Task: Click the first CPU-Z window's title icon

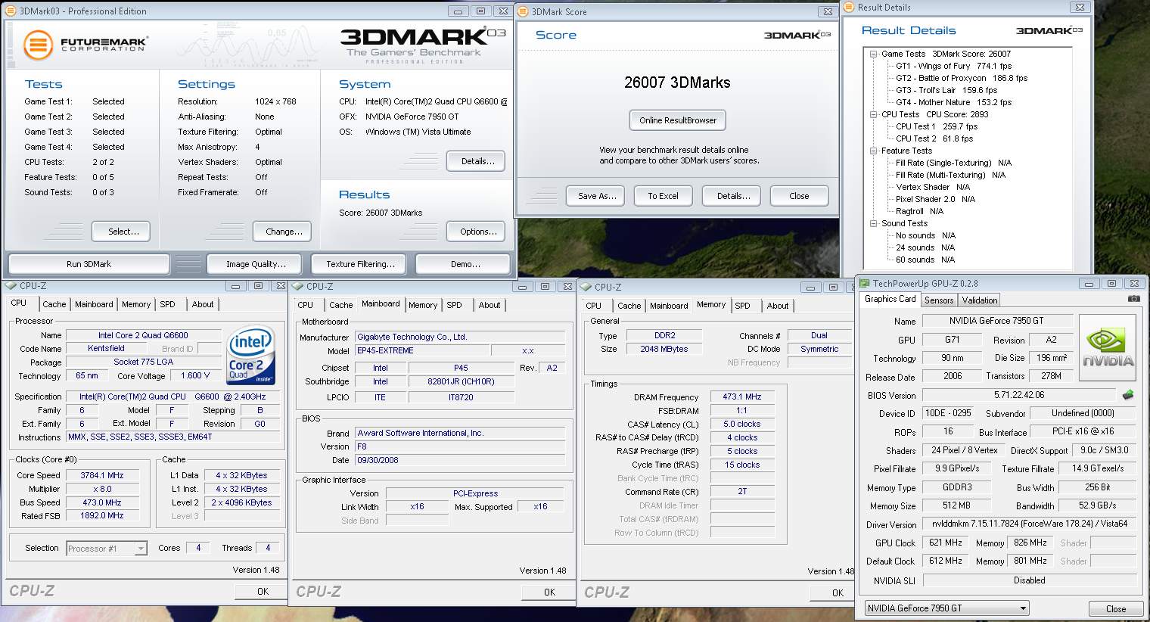Action: (11, 286)
